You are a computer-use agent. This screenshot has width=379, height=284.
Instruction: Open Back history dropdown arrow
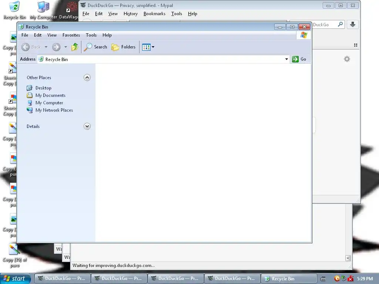tap(46, 47)
